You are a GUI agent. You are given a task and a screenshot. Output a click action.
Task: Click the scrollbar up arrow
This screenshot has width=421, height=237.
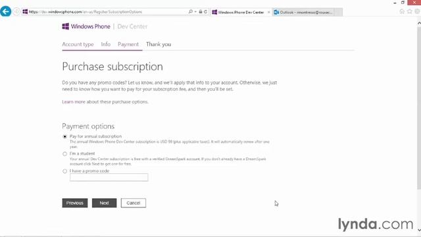[x=419, y=24]
